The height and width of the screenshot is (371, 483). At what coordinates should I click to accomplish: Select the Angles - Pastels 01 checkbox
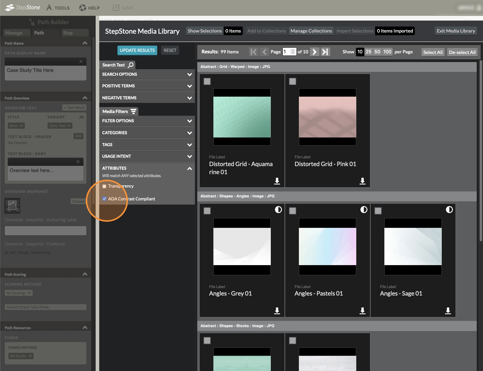click(293, 211)
